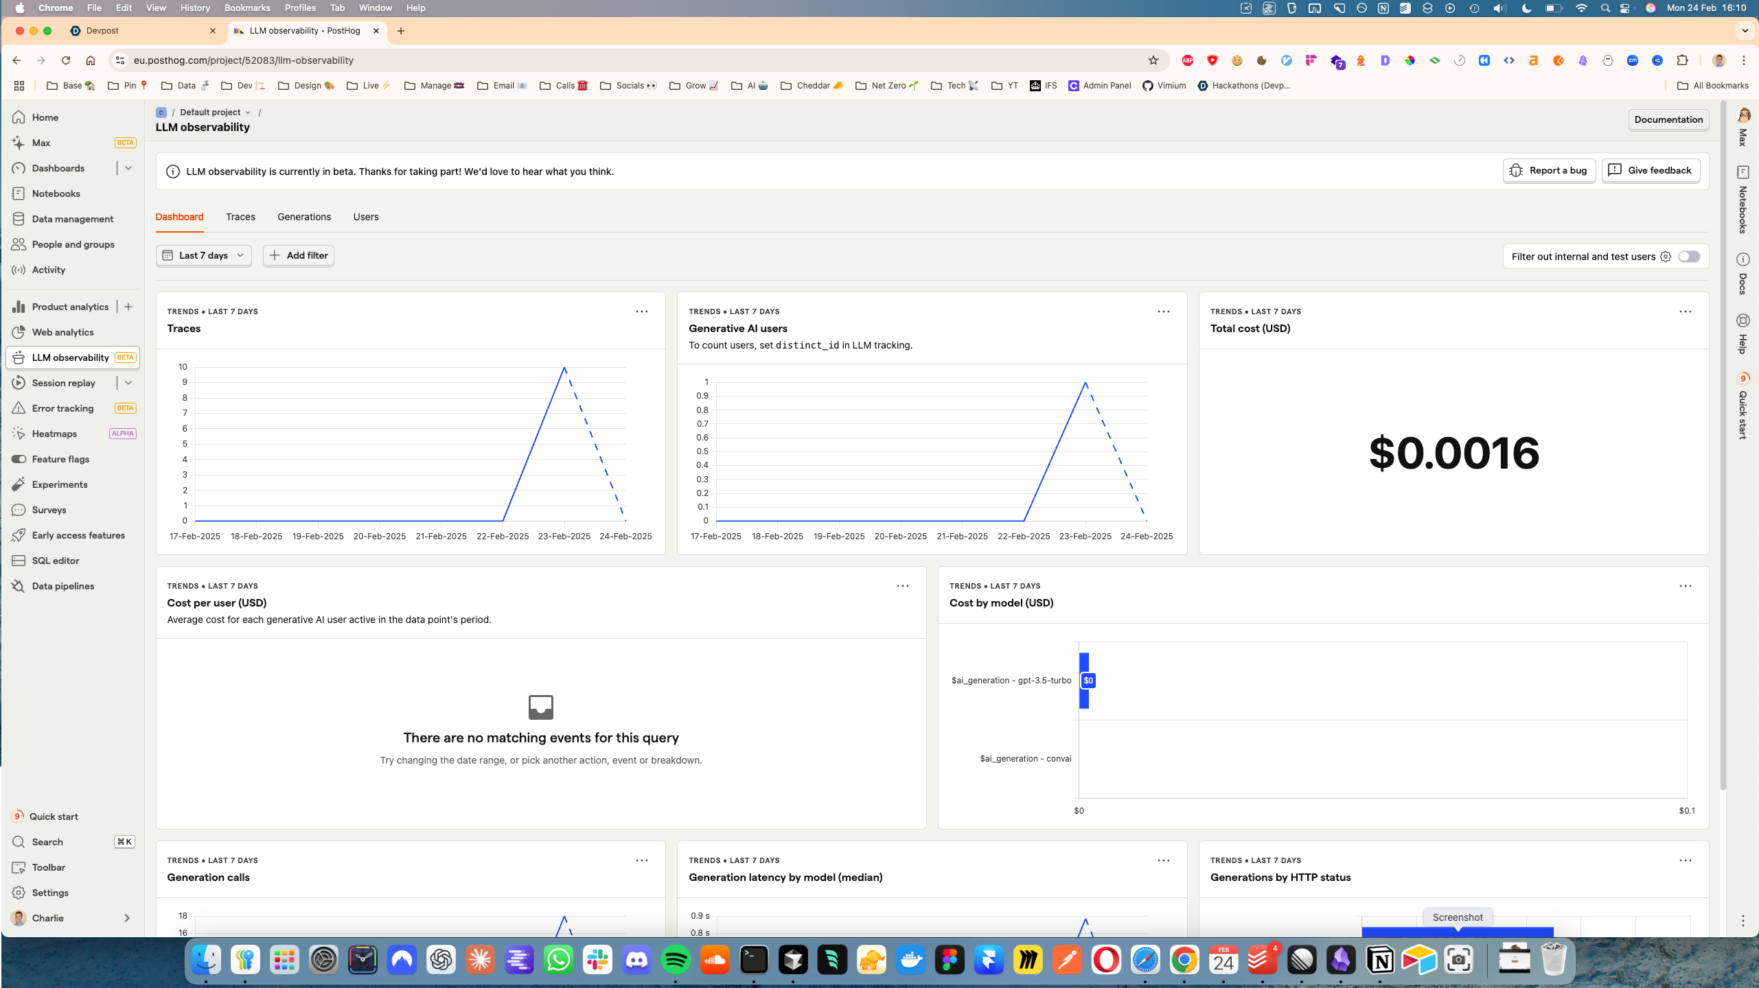Click the Add filter button

299,255
